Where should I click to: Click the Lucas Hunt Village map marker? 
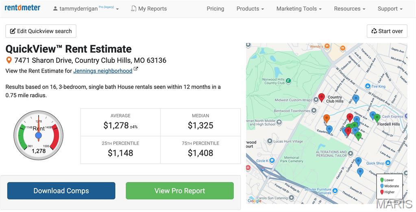point(269,141)
